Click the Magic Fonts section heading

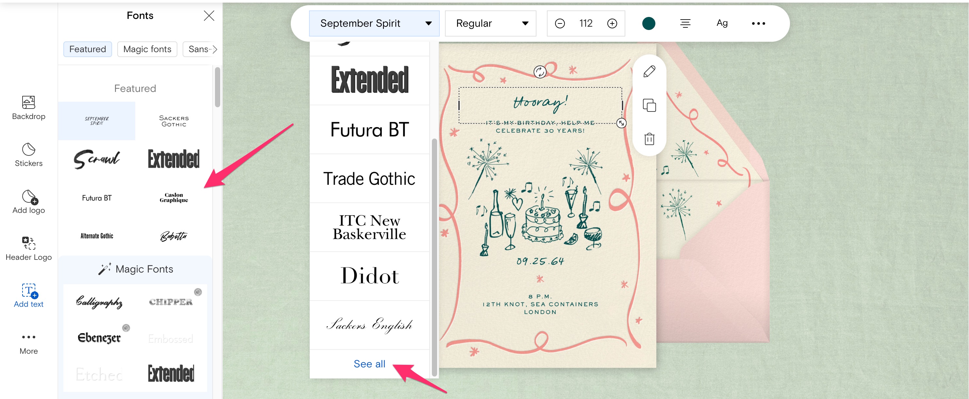136,269
